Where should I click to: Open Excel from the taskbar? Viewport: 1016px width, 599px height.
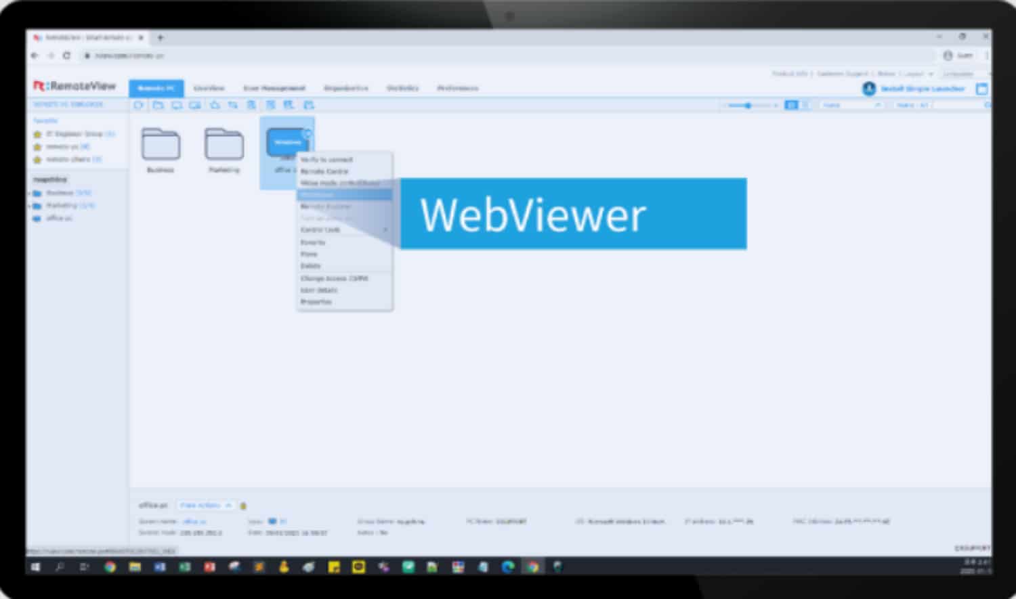tap(184, 567)
